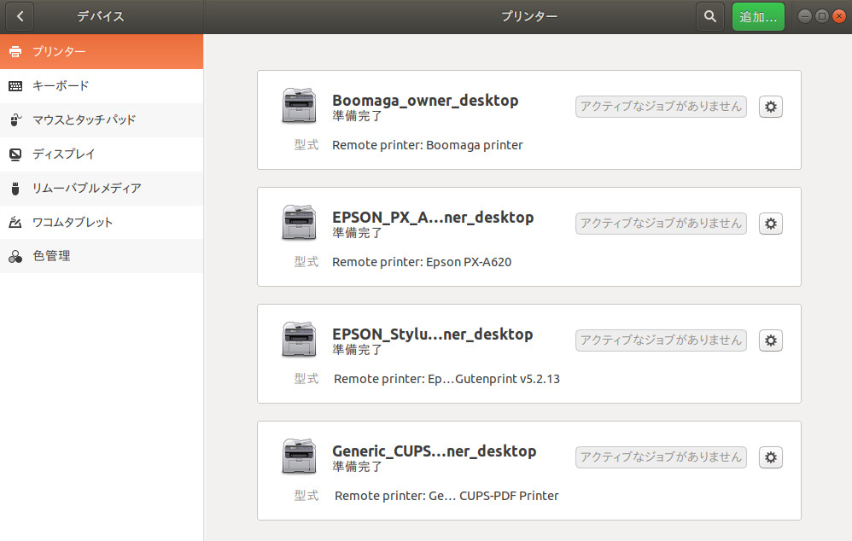Open マウスとタッチパッド settings
Viewport: 852px width, 541px height.
click(102, 120)
